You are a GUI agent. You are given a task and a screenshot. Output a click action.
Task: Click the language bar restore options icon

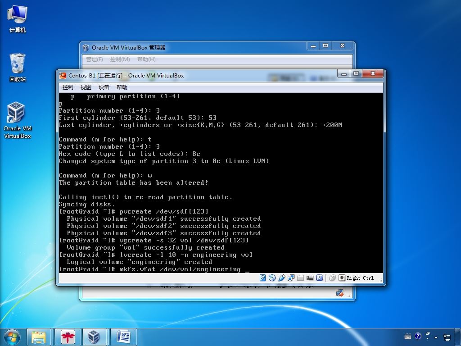coord(428,334)
